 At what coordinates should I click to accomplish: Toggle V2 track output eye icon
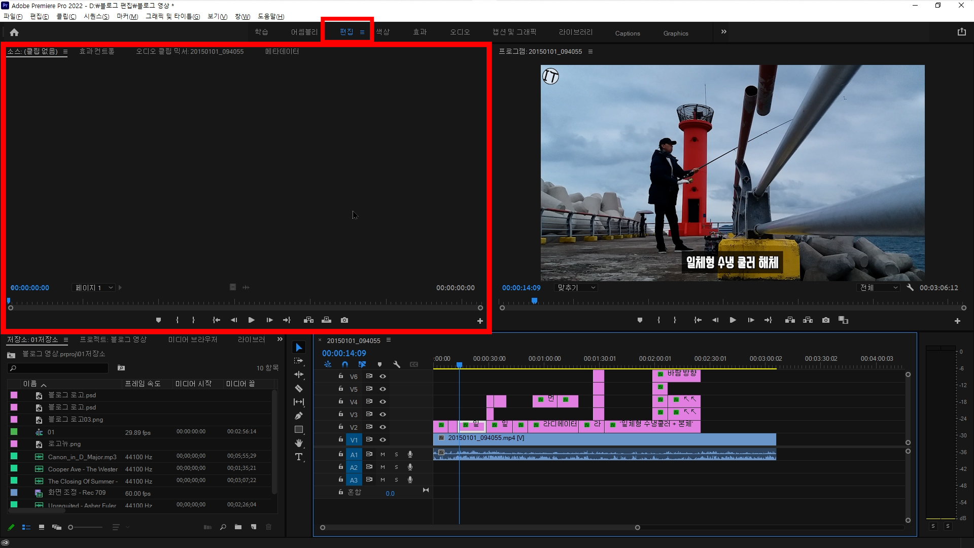click(x=383, y=427)
